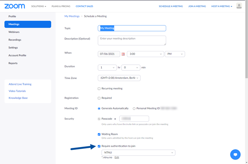This screenshot has height=164, width=248.
Task: Expand the Host a Meeting dropdown
Action: coord(222,6)
